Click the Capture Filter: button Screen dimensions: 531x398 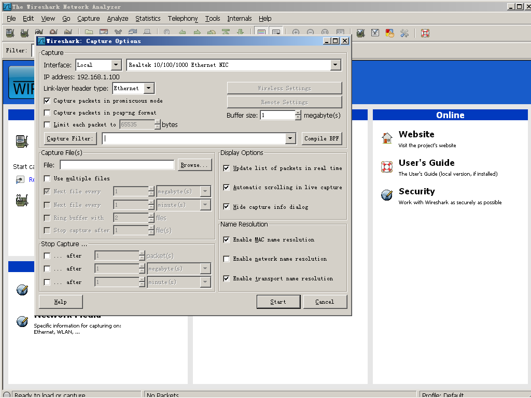tap(71, 138)
